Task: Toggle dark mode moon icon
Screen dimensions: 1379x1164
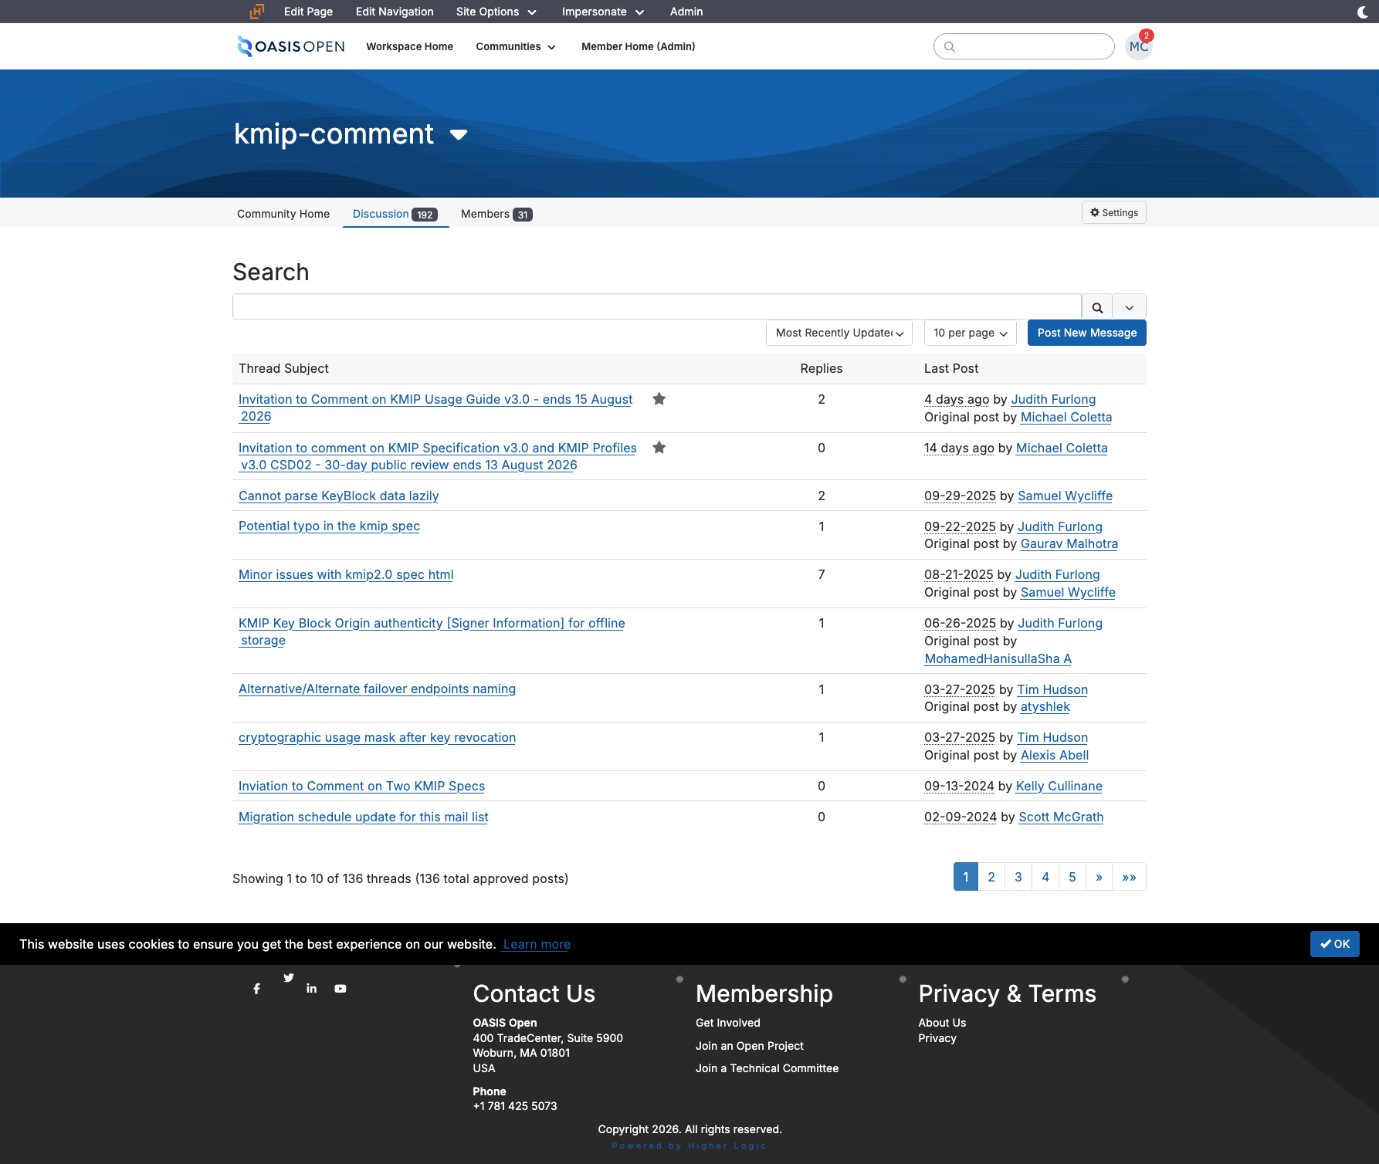Action: [1362, 12]
